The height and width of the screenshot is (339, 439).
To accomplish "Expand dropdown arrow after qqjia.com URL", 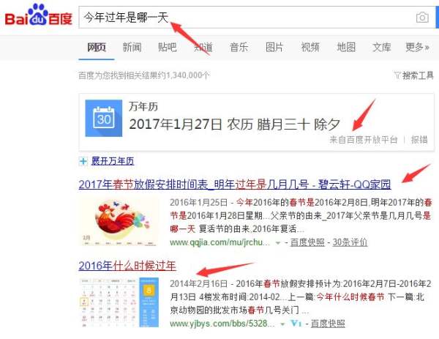I will coord(278,243).
